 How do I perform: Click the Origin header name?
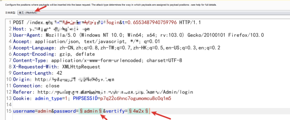tap(21, 79)
